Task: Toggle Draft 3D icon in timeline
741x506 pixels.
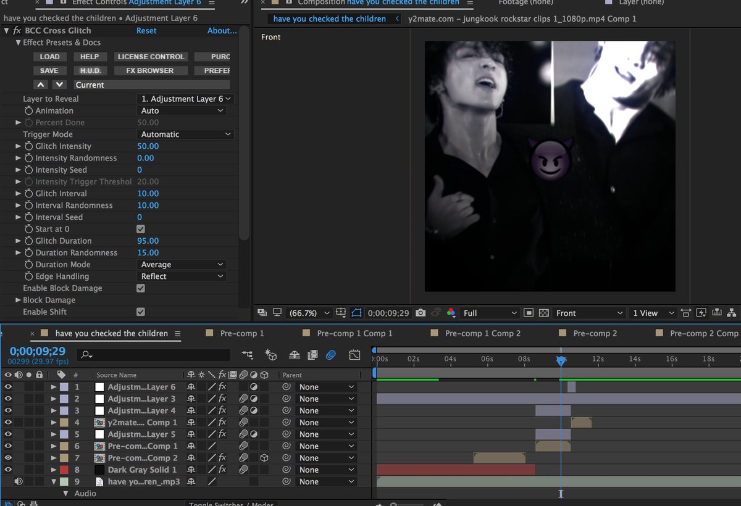Action: coord(270,355)
